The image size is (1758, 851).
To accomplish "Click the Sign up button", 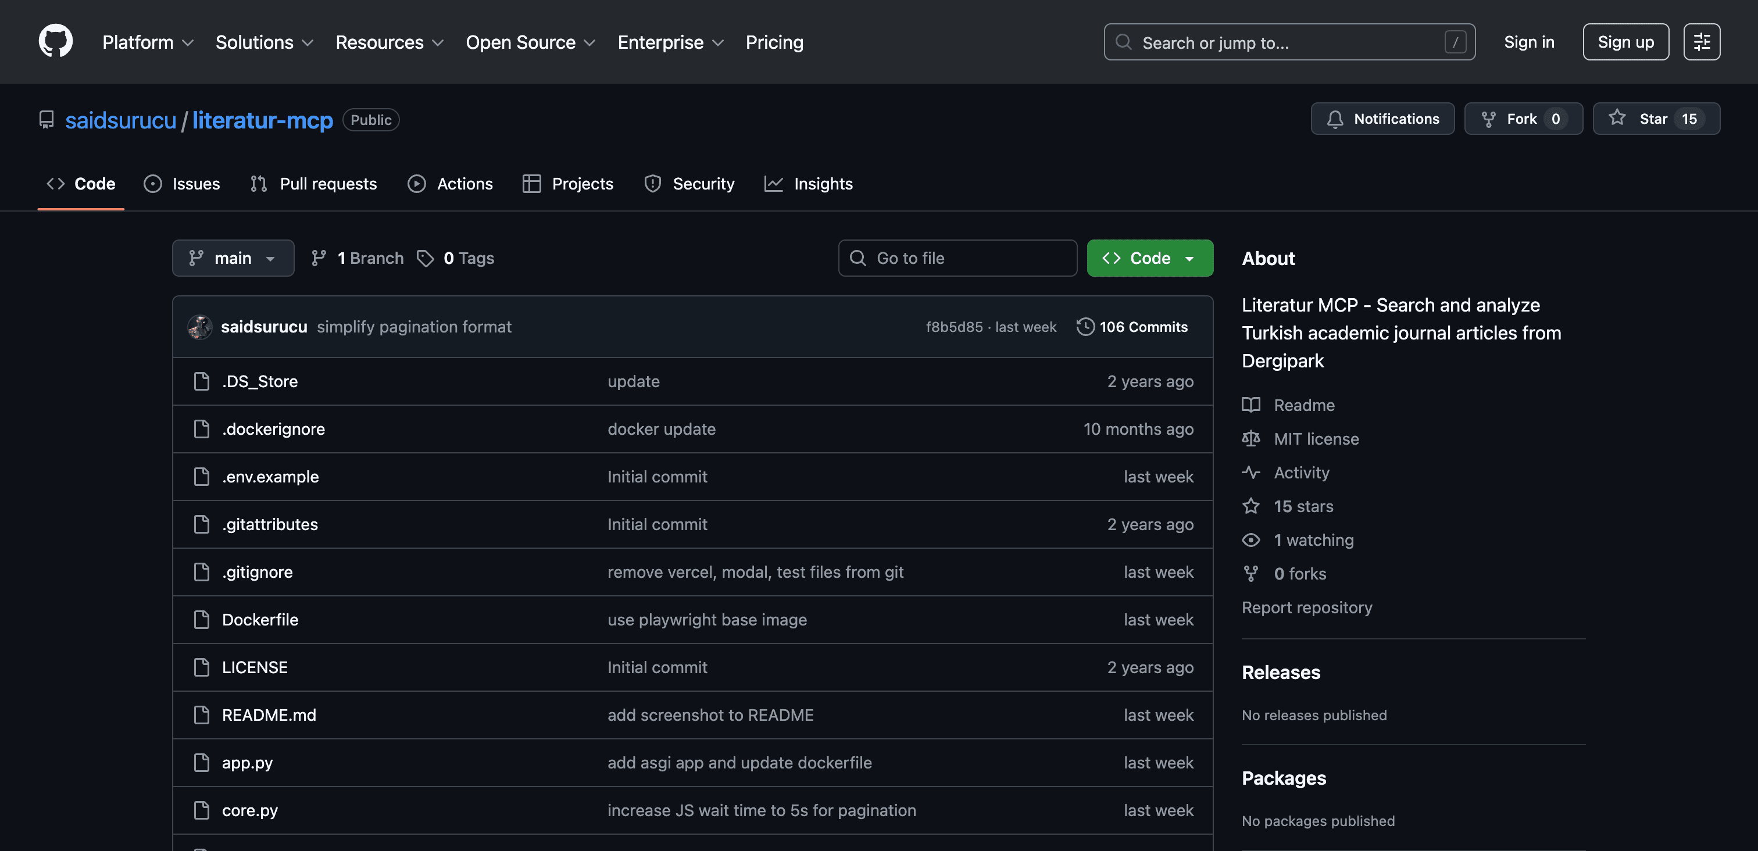I will (x=1625, y=42).
